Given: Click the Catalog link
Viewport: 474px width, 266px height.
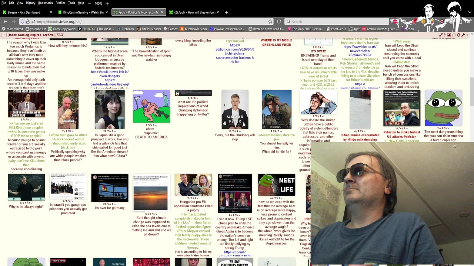Looking at the screenshot, I should (23, 35).
